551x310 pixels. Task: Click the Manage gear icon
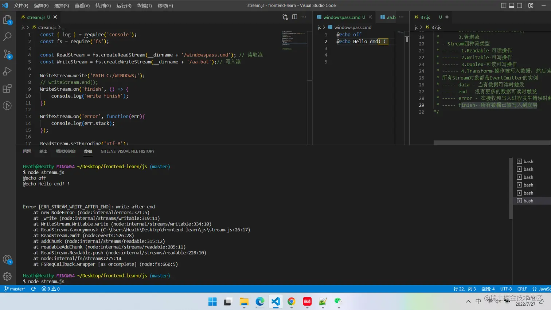(7, 276)
